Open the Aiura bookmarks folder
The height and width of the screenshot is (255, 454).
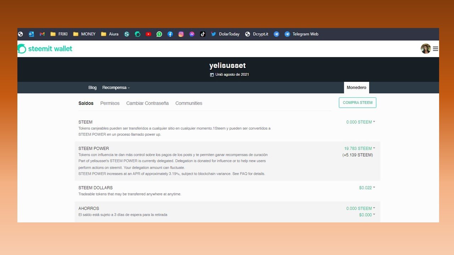click(110, 34)
